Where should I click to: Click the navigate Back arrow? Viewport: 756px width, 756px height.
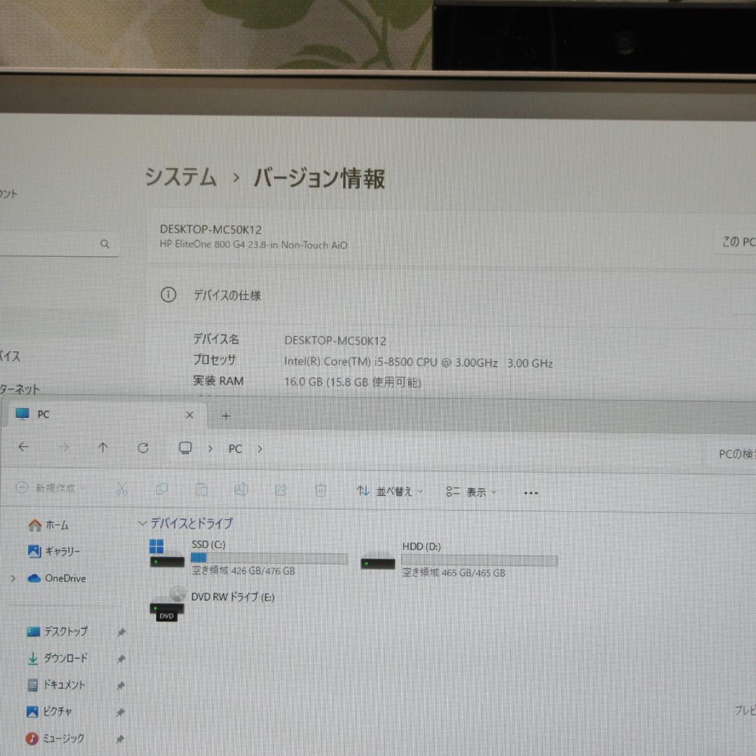[23, 447]
